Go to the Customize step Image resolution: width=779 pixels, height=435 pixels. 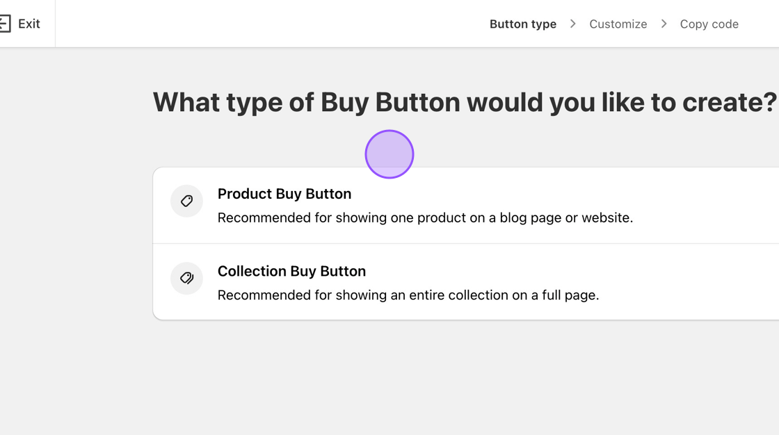tap(618, 24)
